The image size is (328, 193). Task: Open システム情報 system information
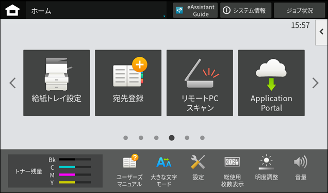point(245,10)
